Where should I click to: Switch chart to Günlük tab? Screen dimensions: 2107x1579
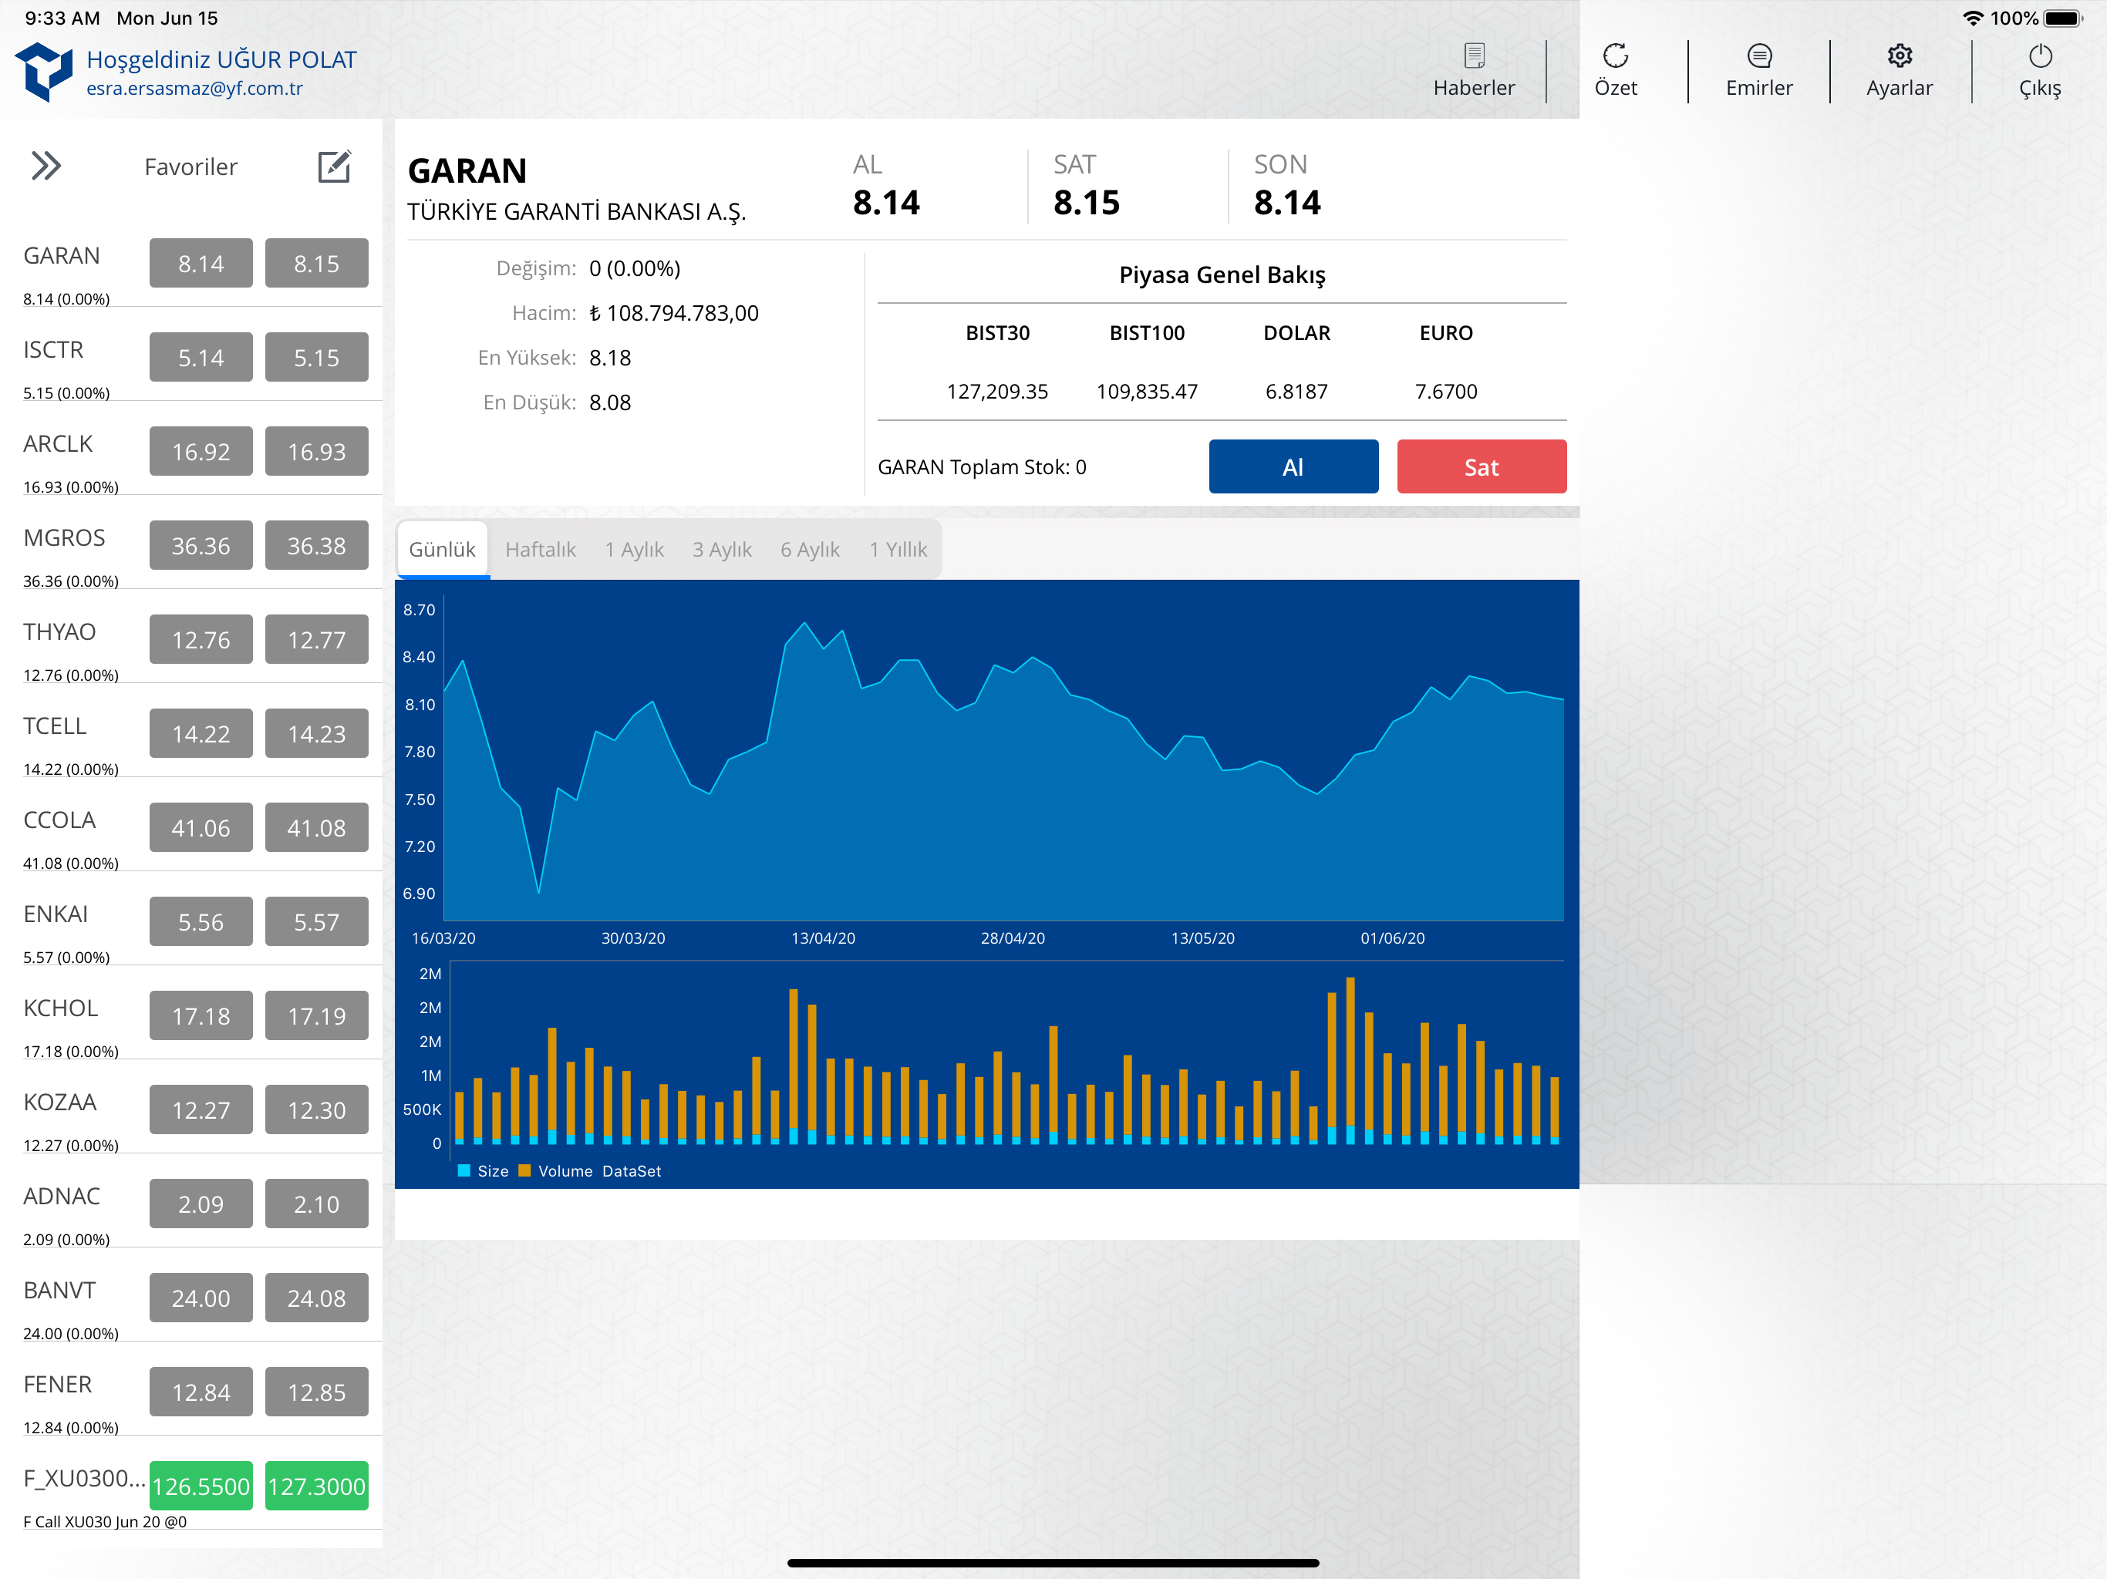pos(442,550)
